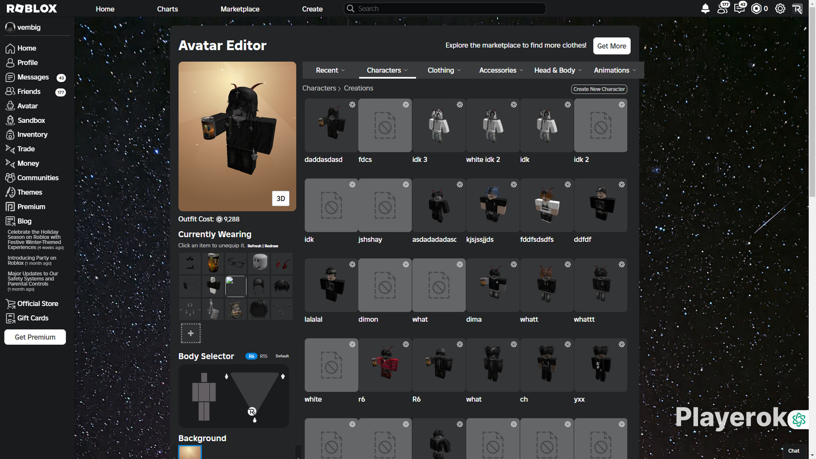Expand the Animations dropdown tab
Image resolution: width=816 pixels, height=459 pixels.
pyautogui.click(x=615, y=70)
